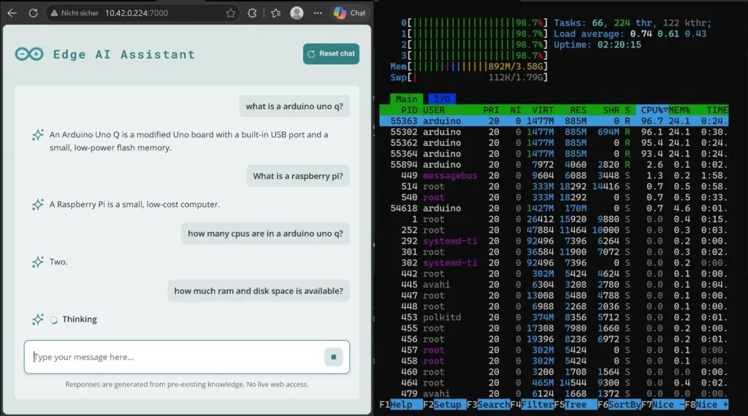Click F7 Nice - in the htop footer

click(663, 404)
